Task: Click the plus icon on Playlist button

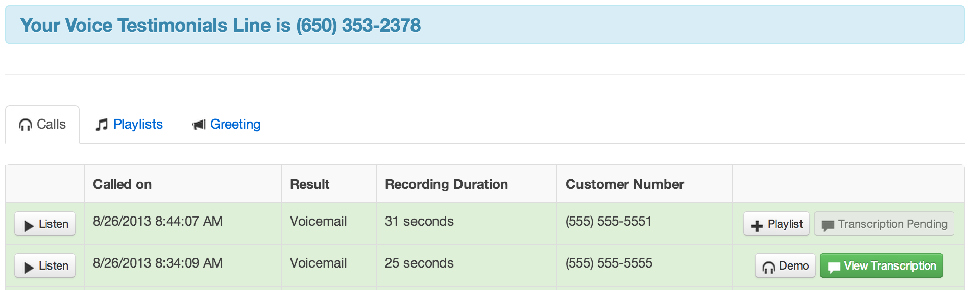Action: click(757, 225)
